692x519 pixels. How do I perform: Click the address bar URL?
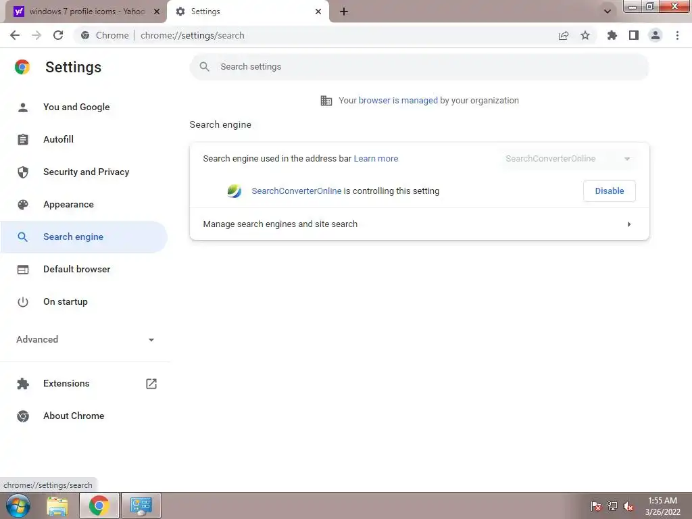(x=193, y=35)
